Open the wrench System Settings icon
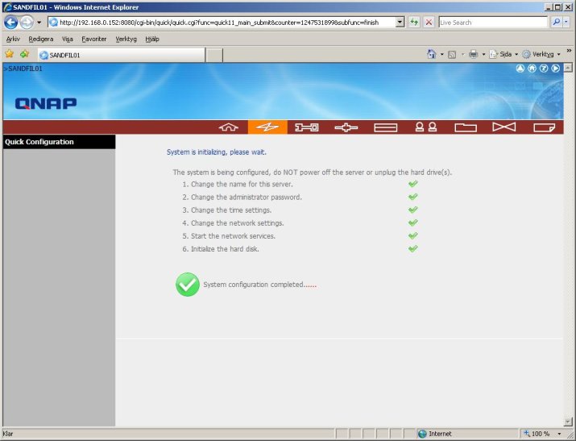Screen dimensions: 576x441 pyautogui.click(x=306, y=127)
